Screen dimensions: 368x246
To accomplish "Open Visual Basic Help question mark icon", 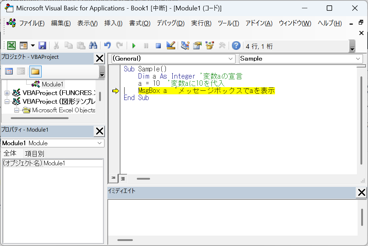I will coord(236,46).
